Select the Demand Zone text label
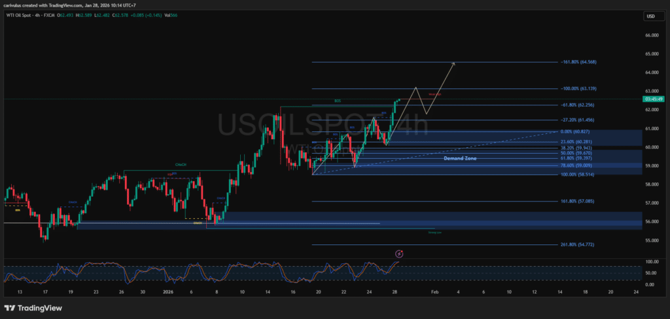 (x=460, y=158)
